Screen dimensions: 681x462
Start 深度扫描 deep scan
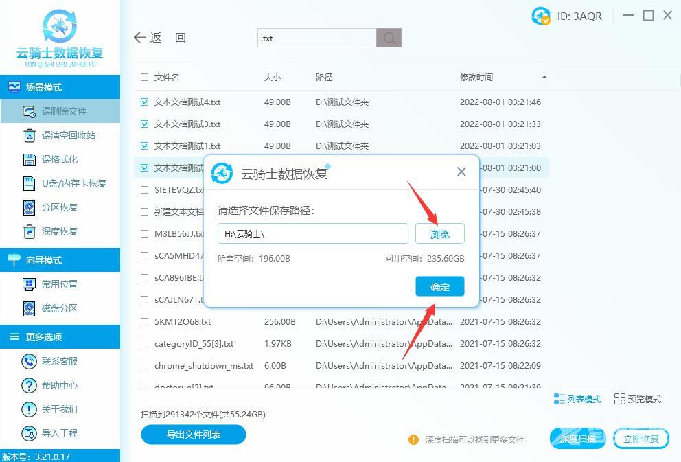pyautogui.click(x=577, y=439)
